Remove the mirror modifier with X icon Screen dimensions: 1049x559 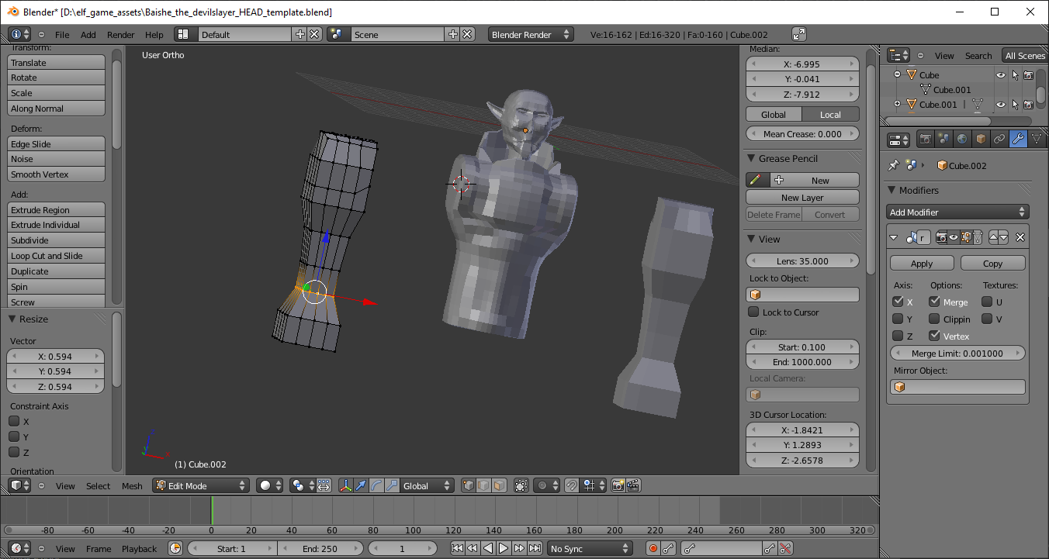point(1020,238)
